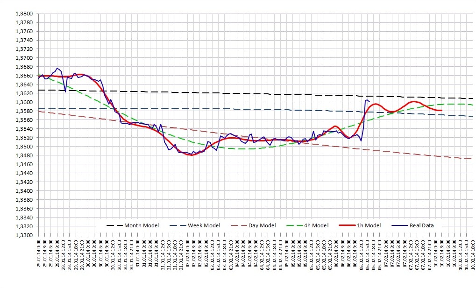
Task: Click the 04.02.14 0:00 x-axis label
Action: pyautogui.click(x=237, y=253)
